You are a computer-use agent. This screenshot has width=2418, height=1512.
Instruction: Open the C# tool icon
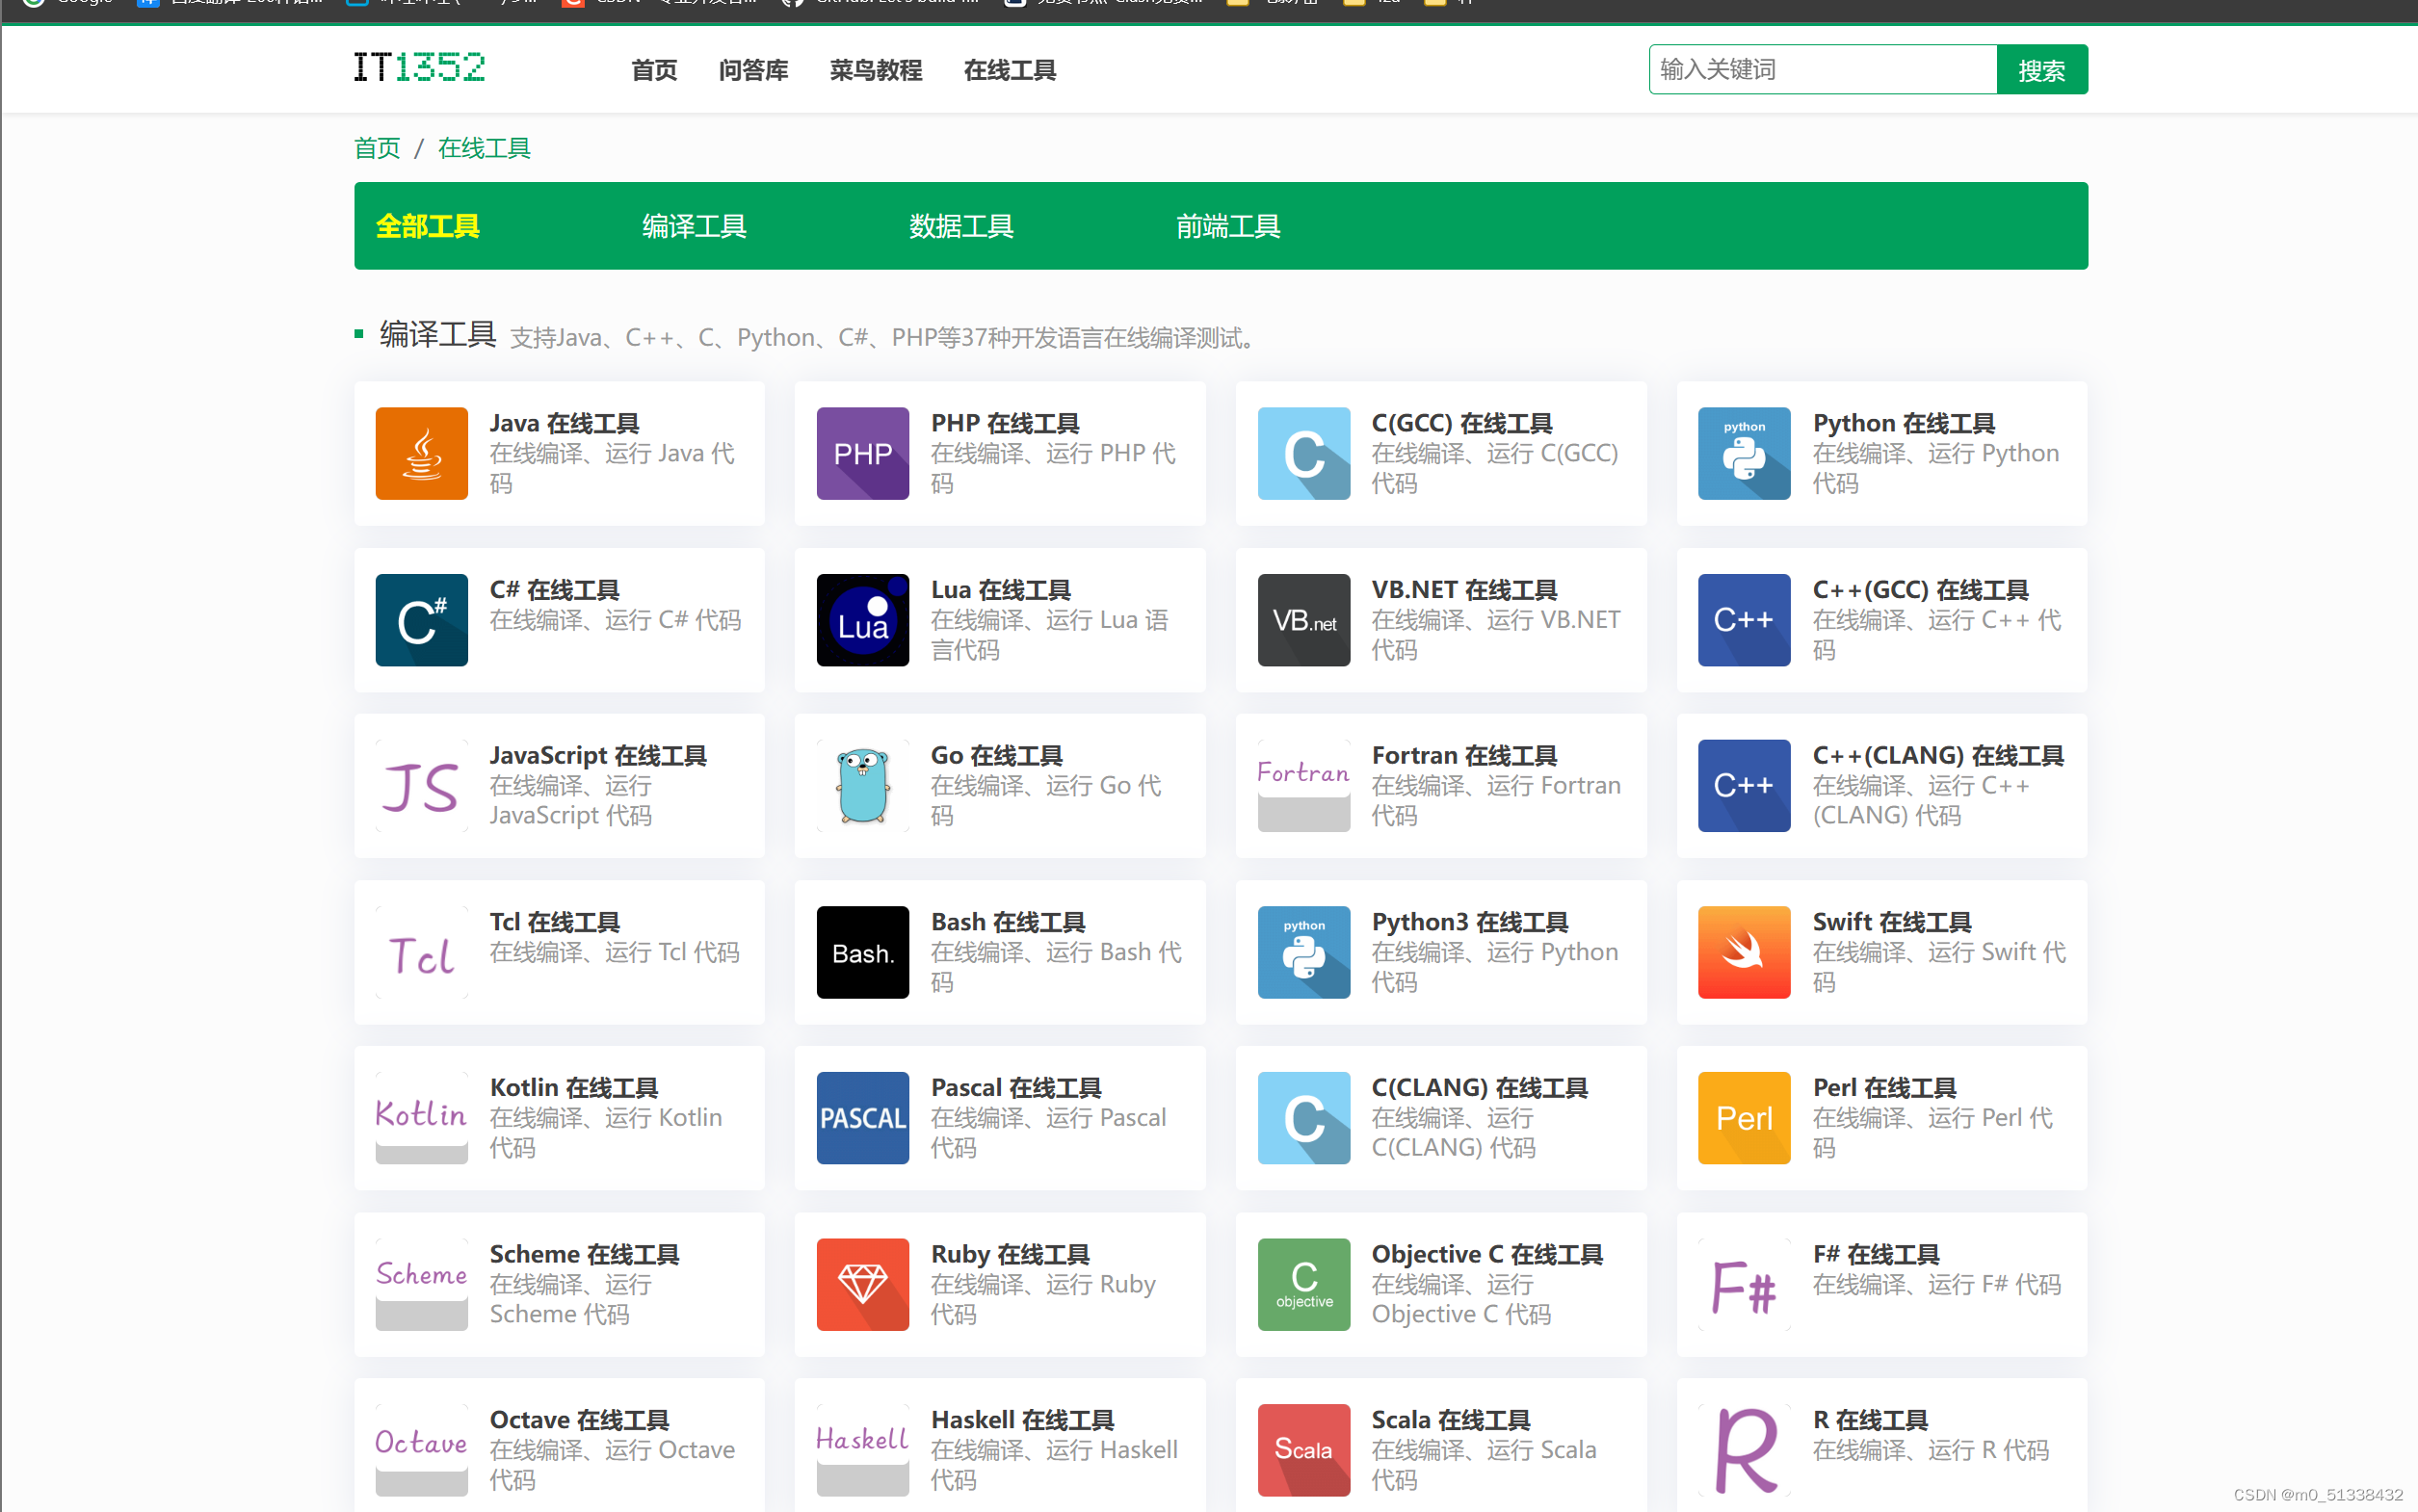click(x=421, y=620)
